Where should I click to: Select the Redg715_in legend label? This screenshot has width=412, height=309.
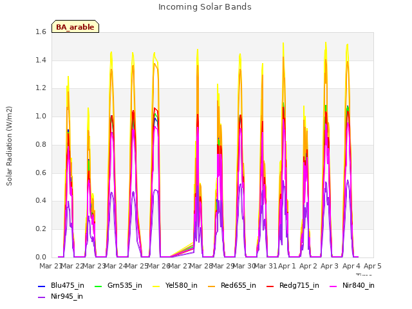click(299, 286)
